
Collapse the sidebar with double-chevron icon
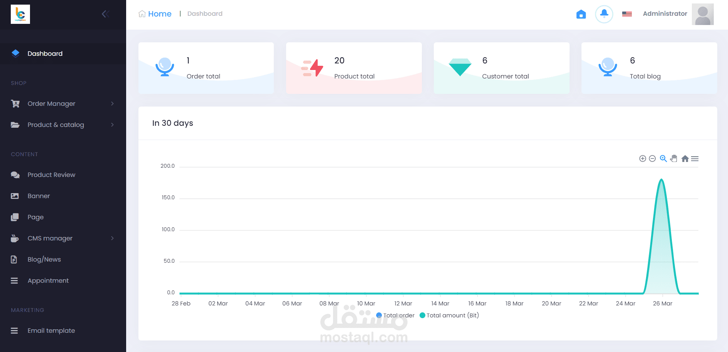coord(106,14)
